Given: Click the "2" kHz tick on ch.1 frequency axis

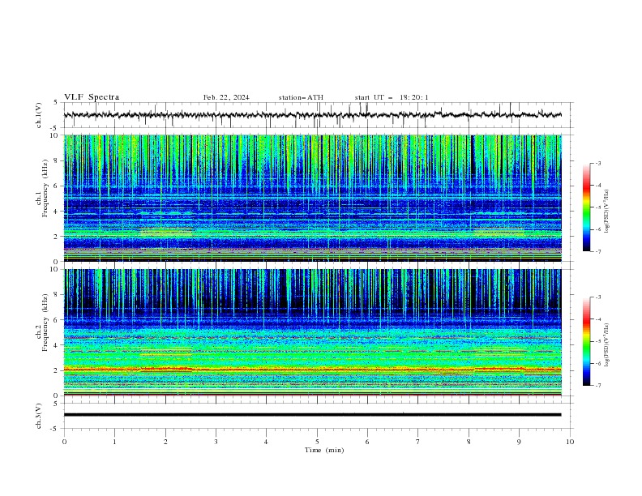Looking at the screenshot, I should pos(58,237).
